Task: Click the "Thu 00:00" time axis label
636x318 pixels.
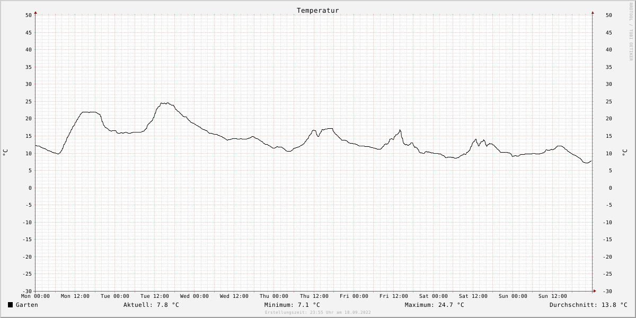Action: tap(274, 296)
